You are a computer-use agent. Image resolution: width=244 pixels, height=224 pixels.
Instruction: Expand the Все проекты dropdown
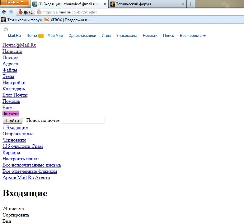[x=193, y=36]
